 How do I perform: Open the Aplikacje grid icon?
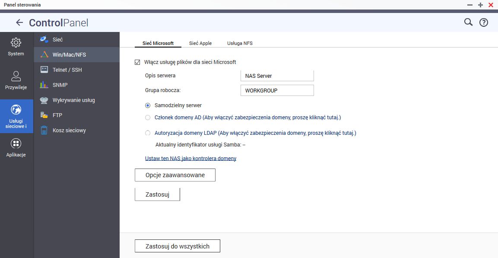16,143
